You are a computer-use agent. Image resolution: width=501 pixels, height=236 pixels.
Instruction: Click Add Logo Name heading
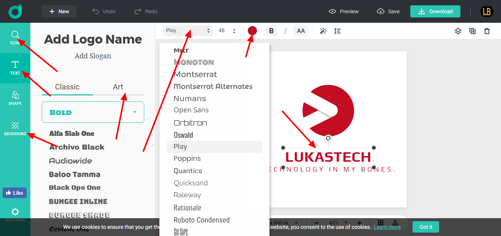(93, 39)
